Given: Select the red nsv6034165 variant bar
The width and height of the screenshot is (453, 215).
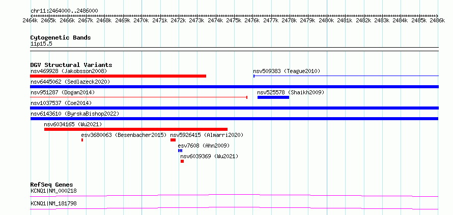Looking at the screenshot, I should pyautogui.click(x=136, y=129).
